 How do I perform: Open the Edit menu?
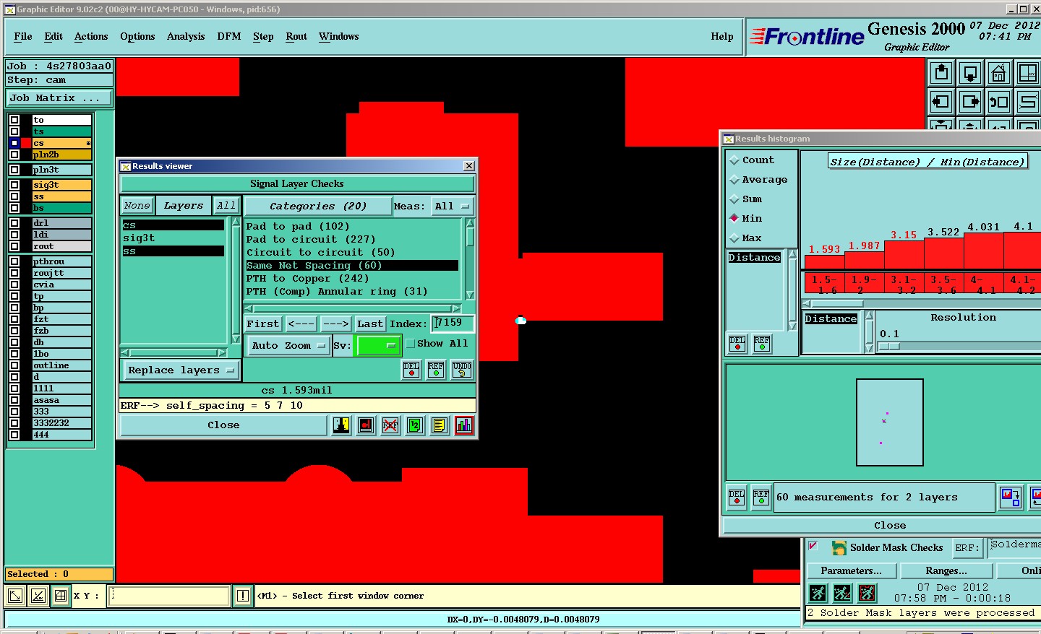pos(53,37)
